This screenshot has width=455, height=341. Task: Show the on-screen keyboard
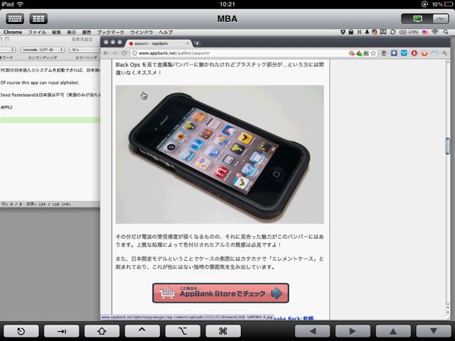(14, 19)
